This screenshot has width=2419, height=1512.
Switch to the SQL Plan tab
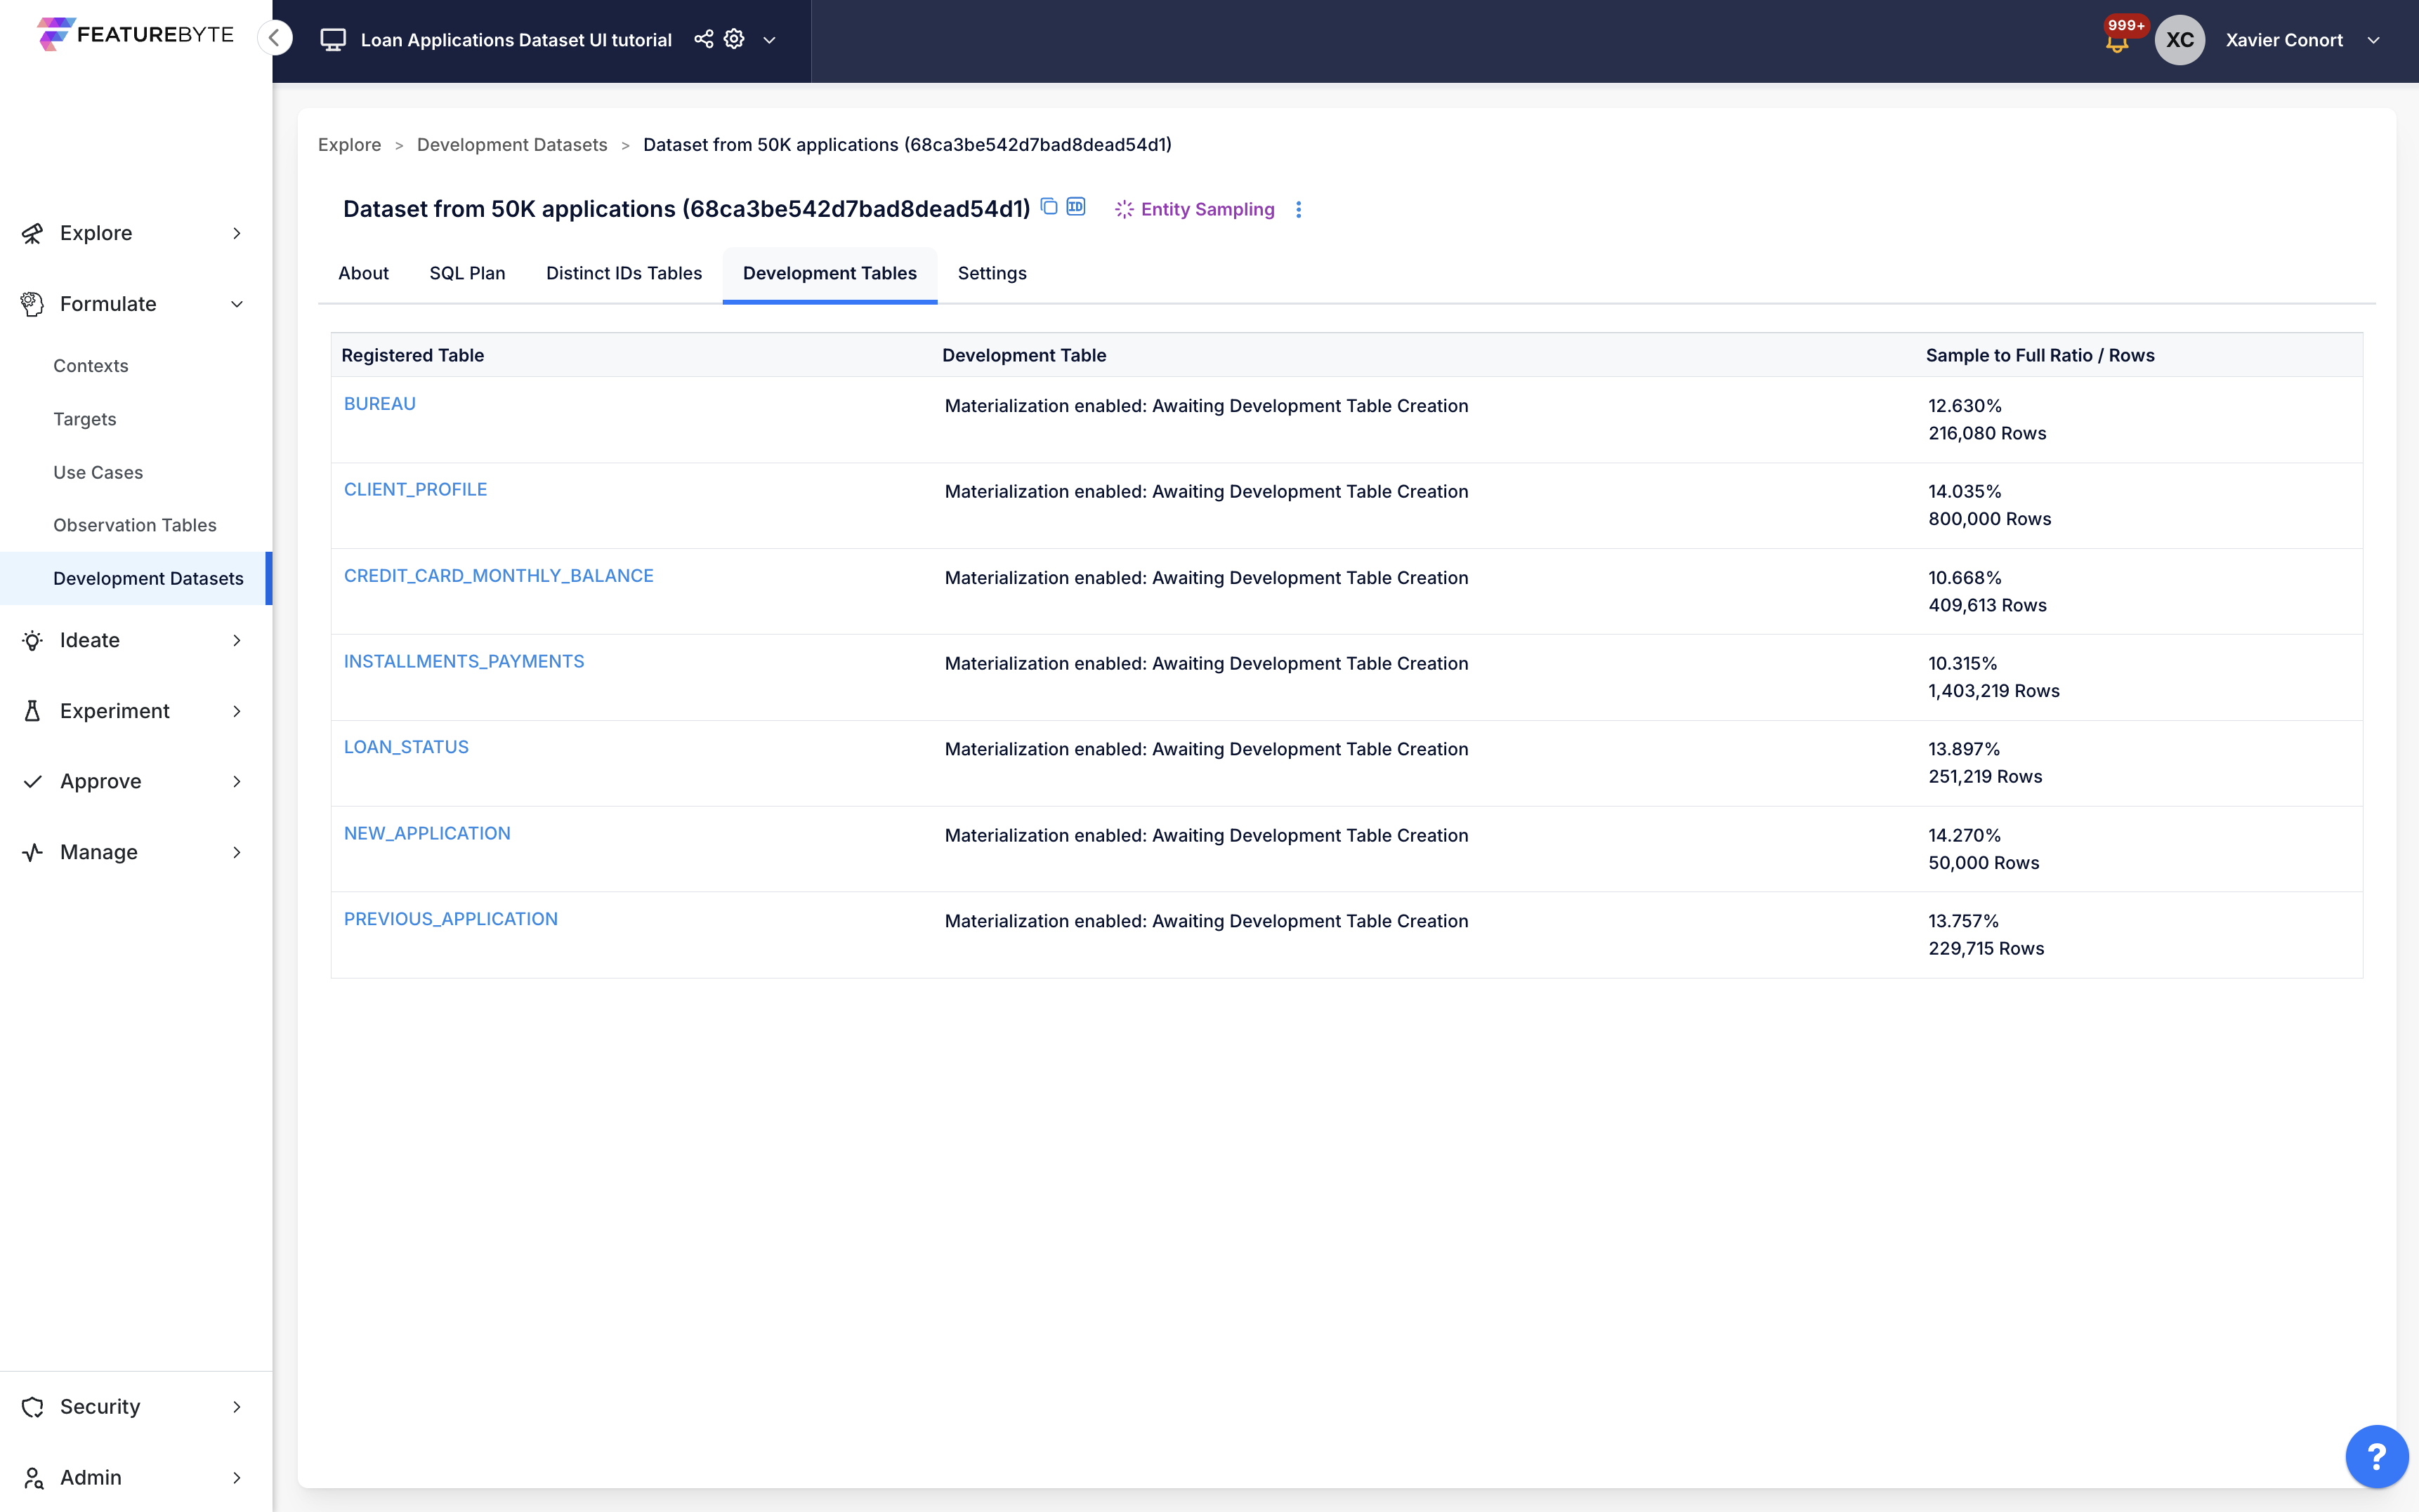[467, 273]
